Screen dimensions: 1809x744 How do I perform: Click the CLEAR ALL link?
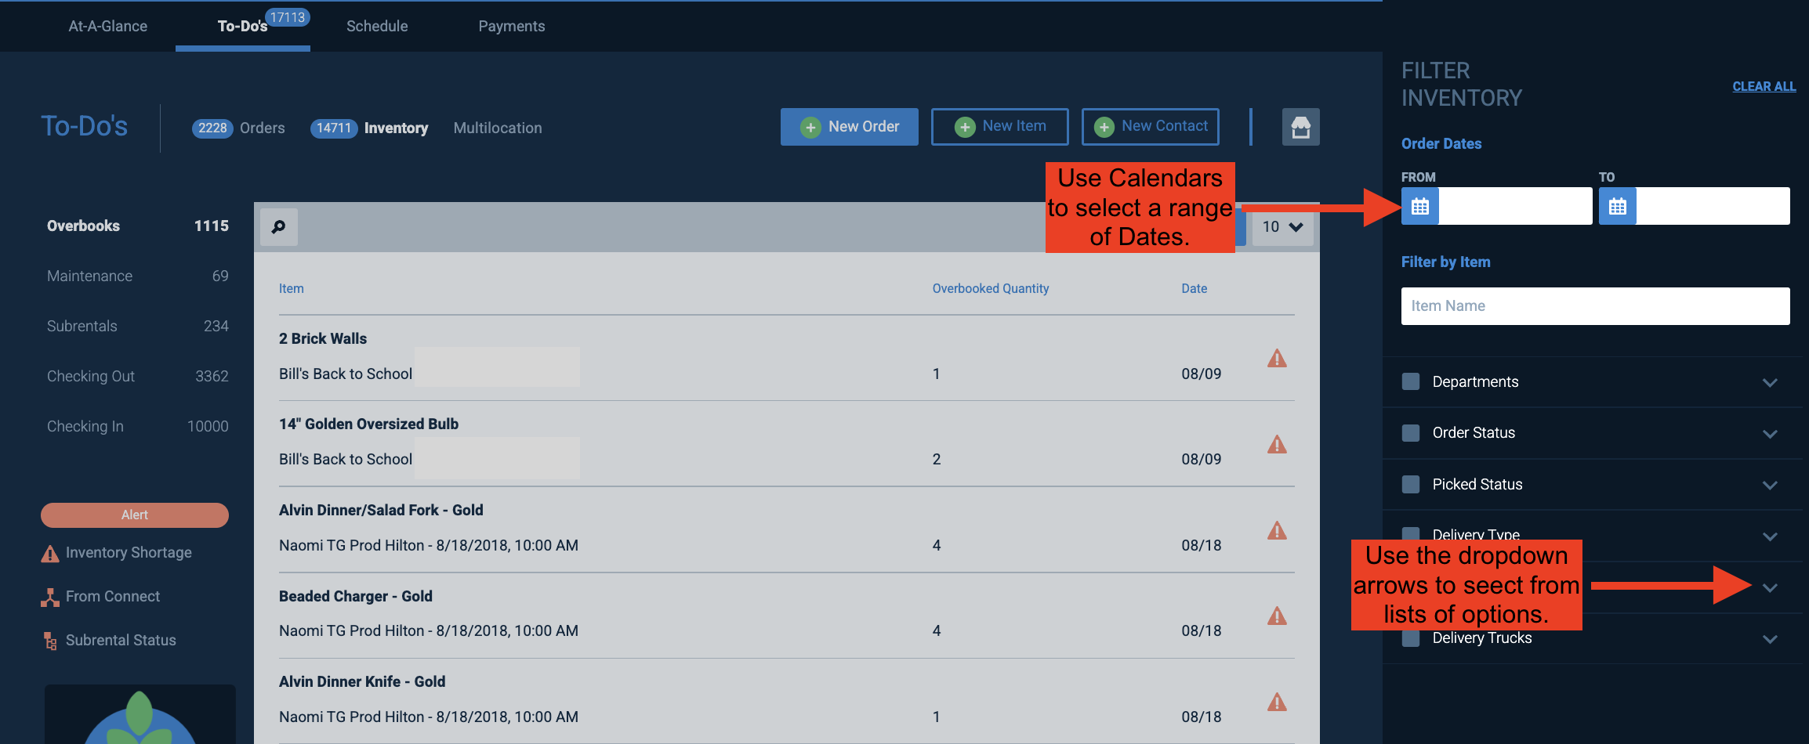1764,86
